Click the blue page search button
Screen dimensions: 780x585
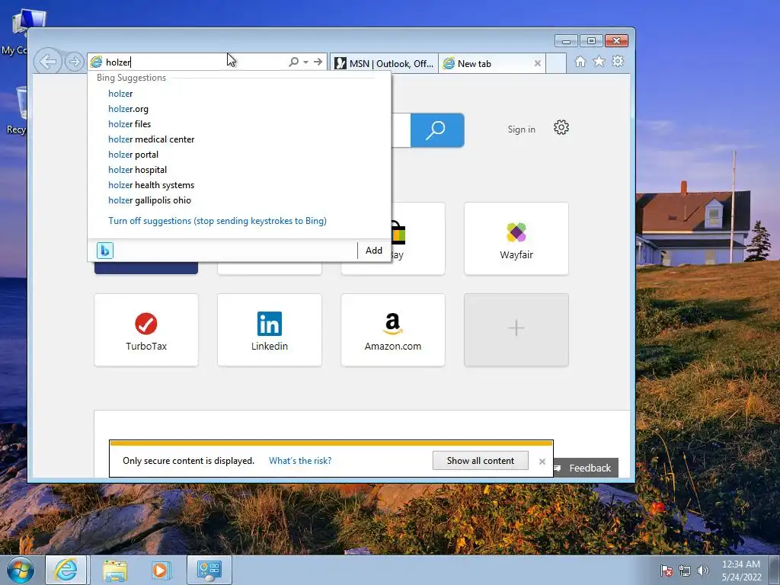(x=437, y=130)
